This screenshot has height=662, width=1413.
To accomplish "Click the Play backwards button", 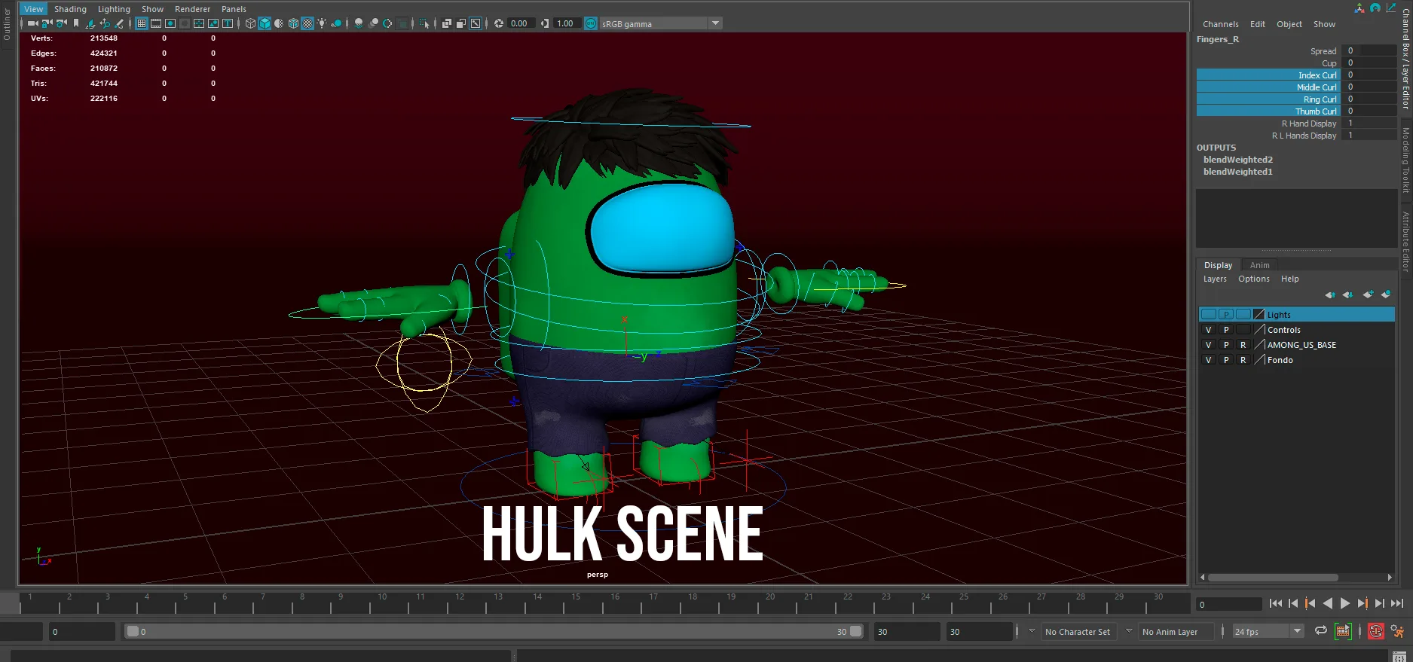I will coord(1328,603).
